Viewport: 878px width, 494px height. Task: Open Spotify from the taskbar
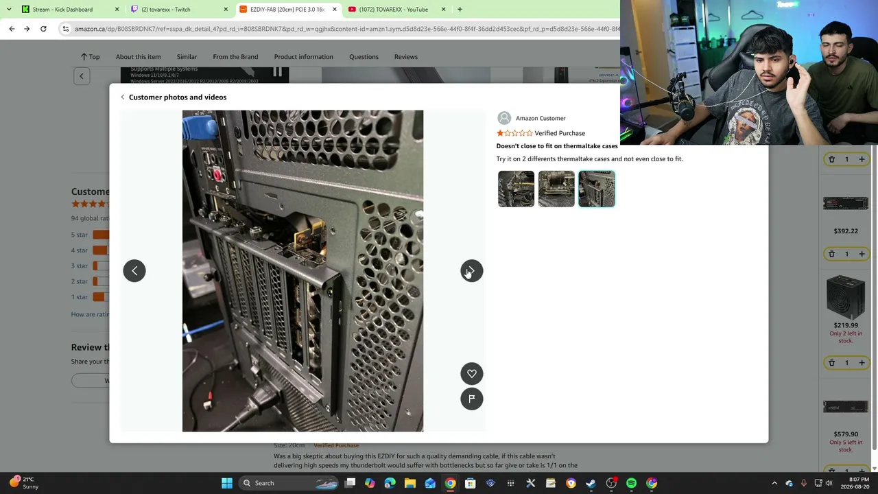pyautogui.click(x=631, y=483)
